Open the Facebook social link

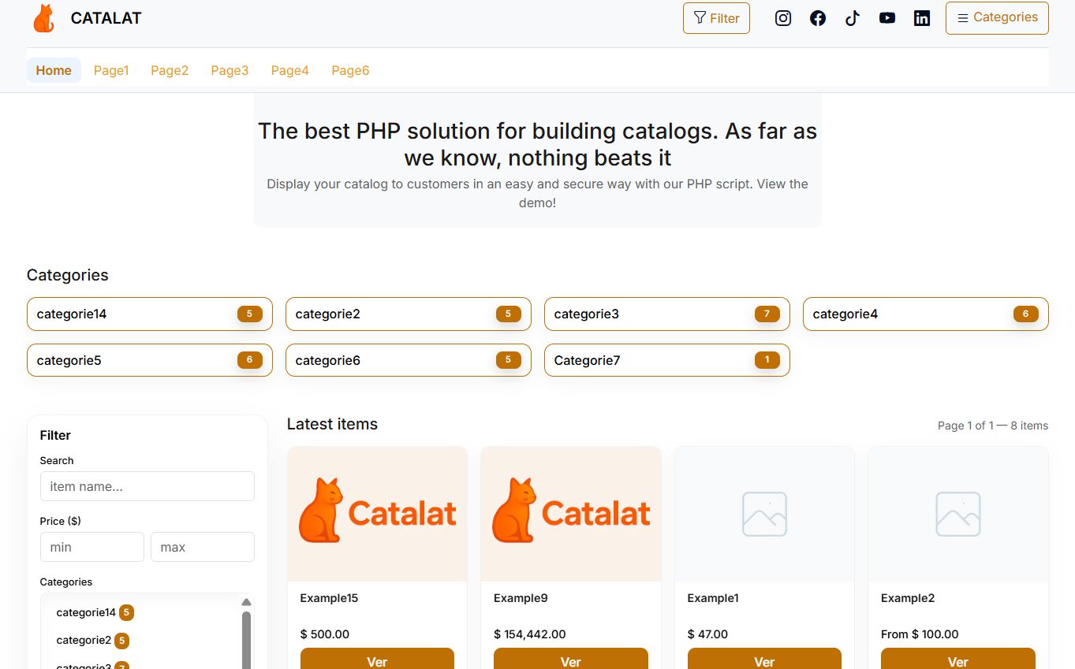click(x=818, y=18)
